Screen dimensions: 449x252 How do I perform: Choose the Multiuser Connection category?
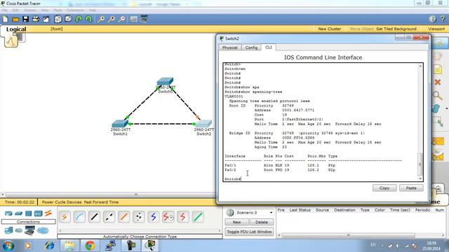coord(43,230)
